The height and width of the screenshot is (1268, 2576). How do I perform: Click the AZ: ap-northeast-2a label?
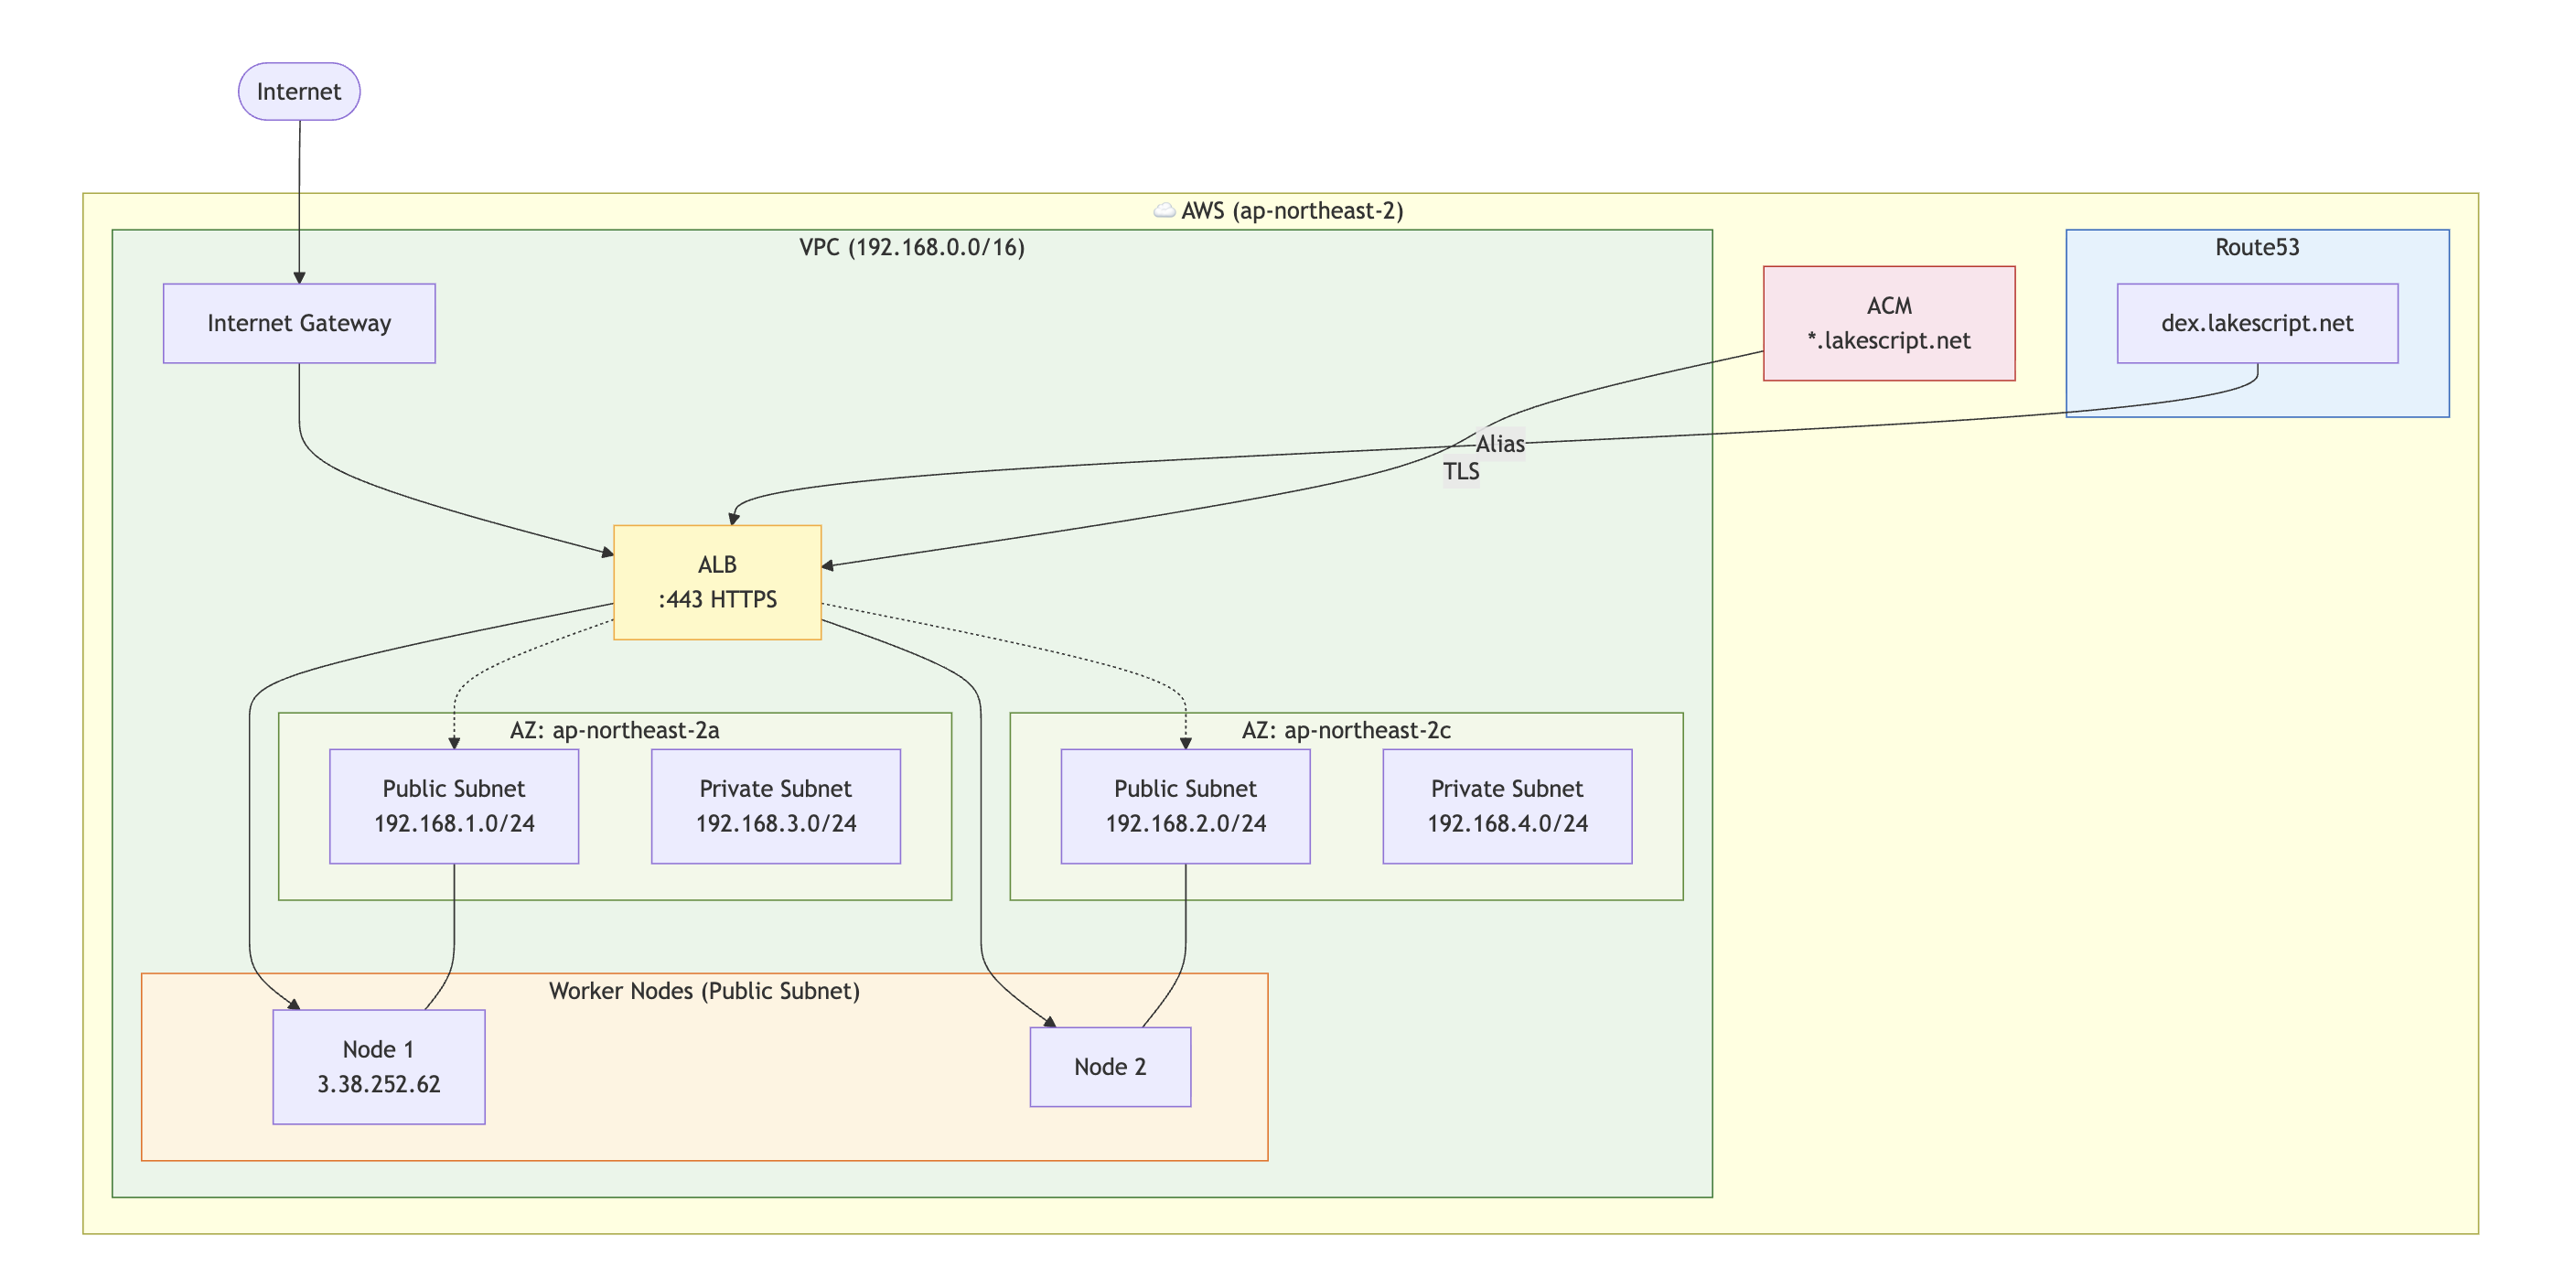614,730
